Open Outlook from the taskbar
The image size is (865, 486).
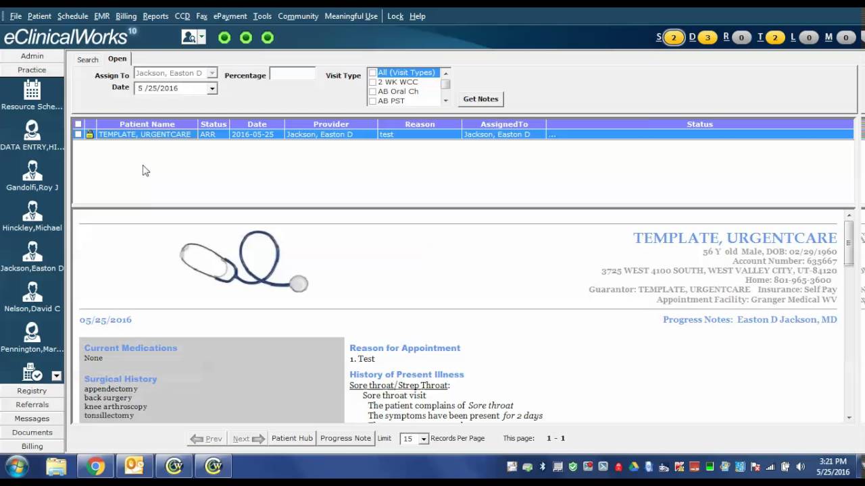point(134,466)
